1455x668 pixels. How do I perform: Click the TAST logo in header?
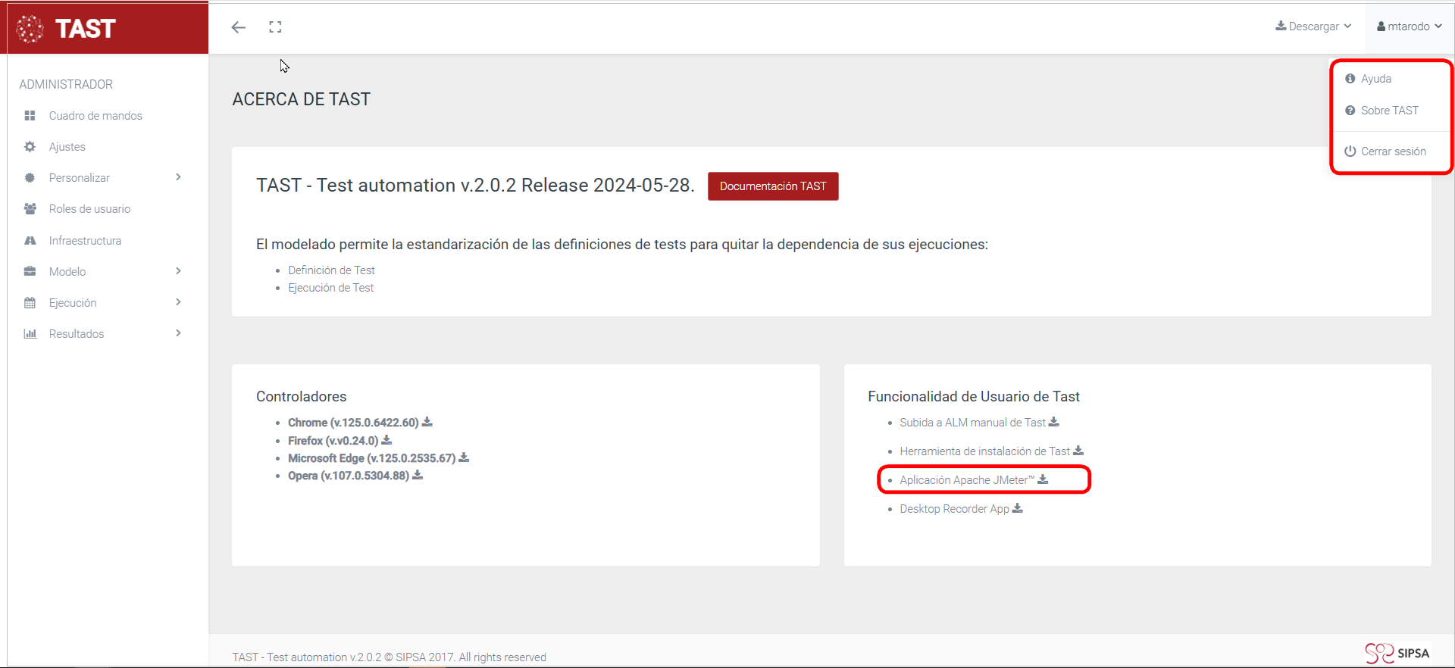(x=67, y=29)
